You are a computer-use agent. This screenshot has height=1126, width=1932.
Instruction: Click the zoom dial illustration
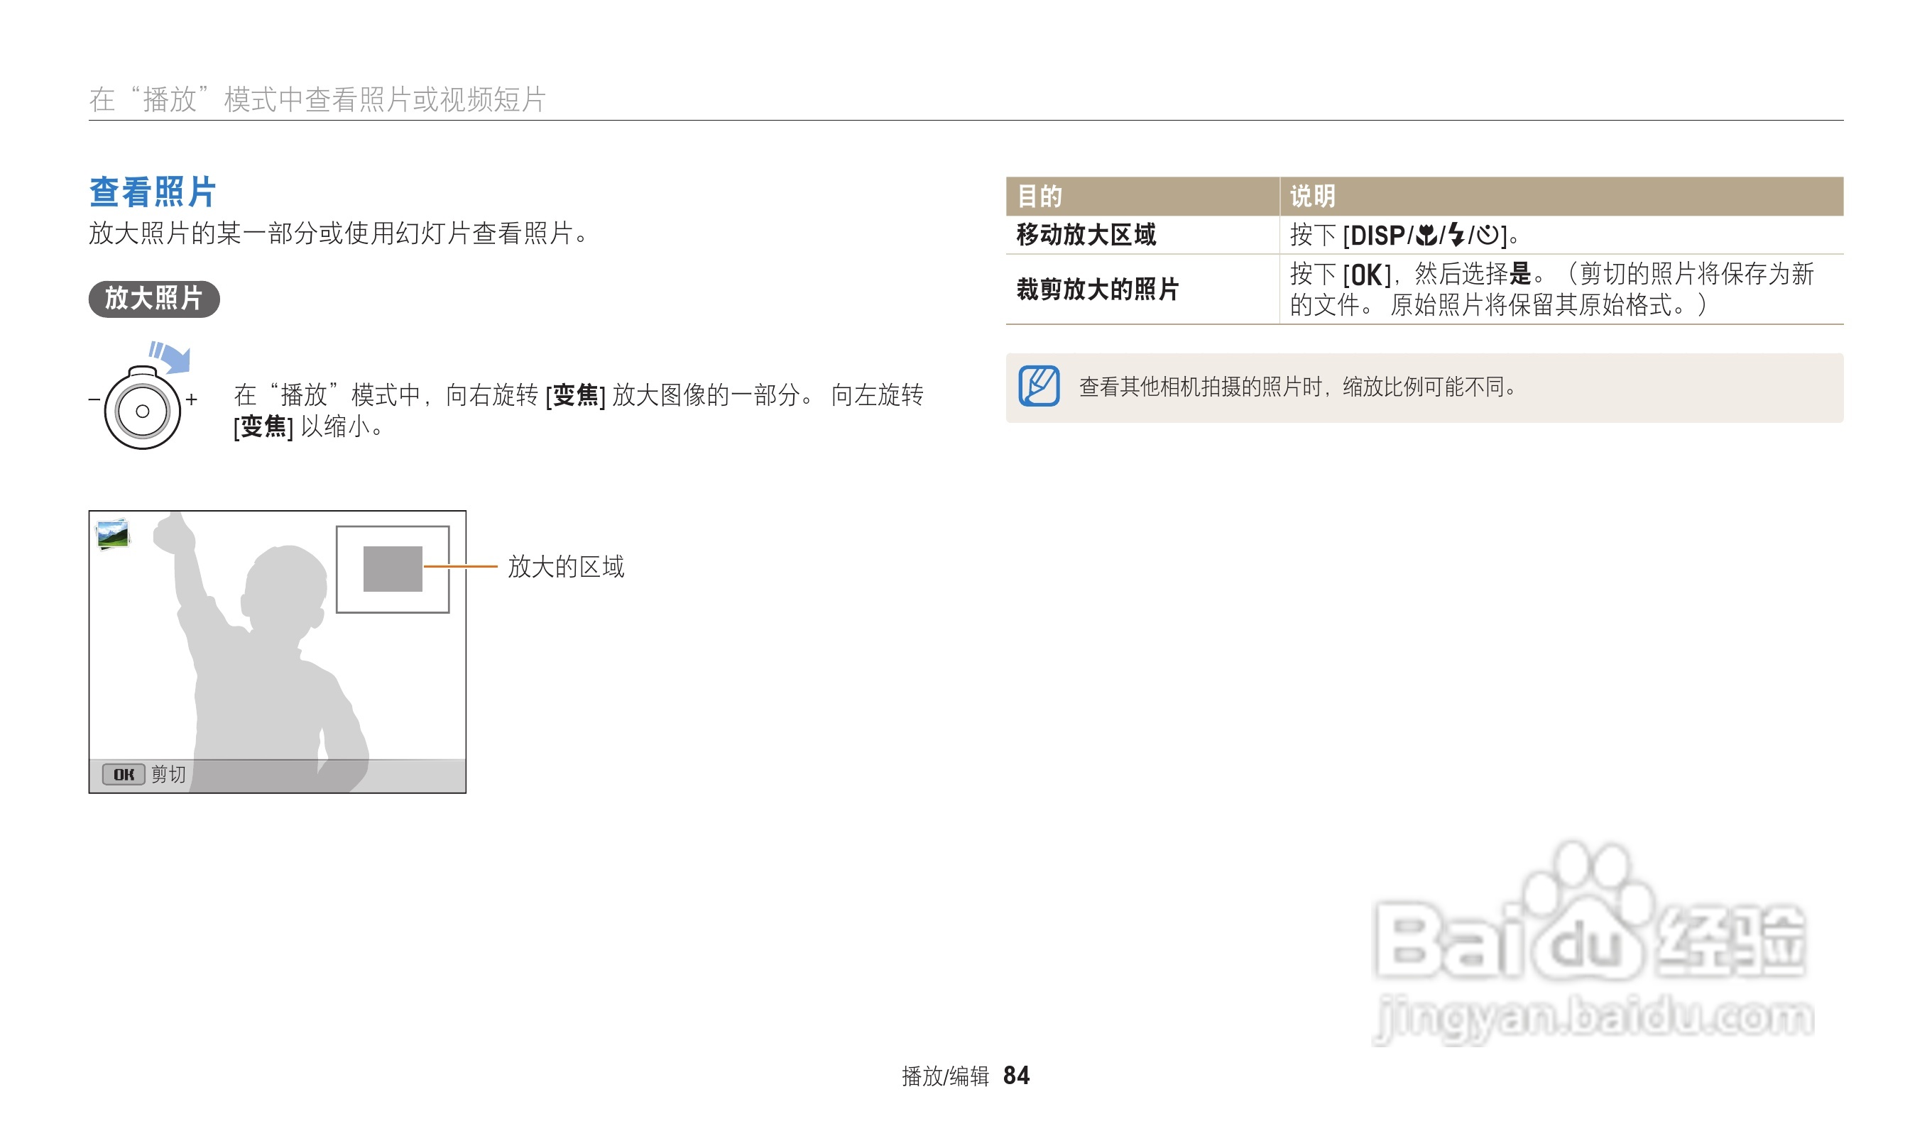(x=143, y=411)
